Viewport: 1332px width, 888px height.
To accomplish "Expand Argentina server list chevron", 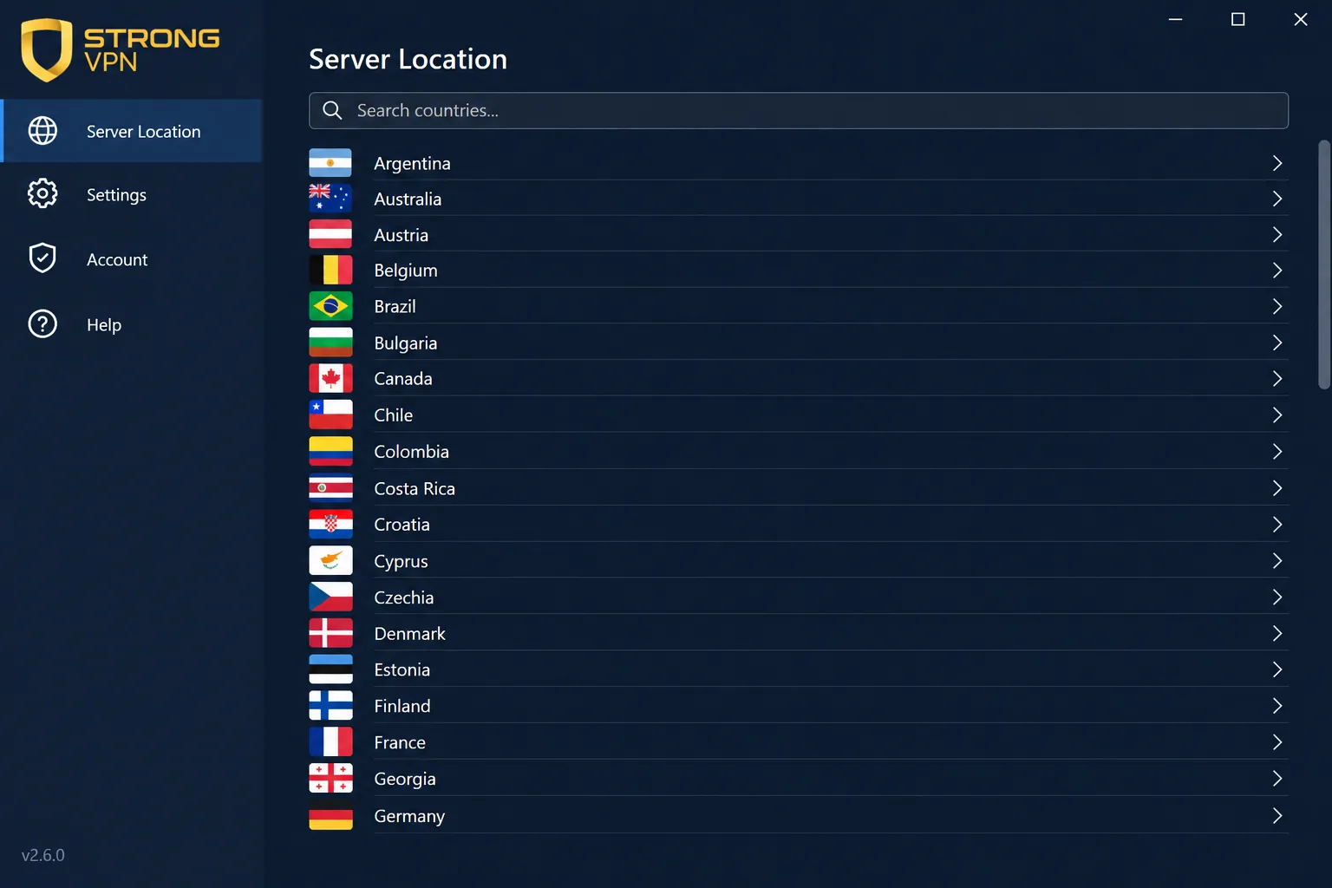I will tap(1276, 163).
